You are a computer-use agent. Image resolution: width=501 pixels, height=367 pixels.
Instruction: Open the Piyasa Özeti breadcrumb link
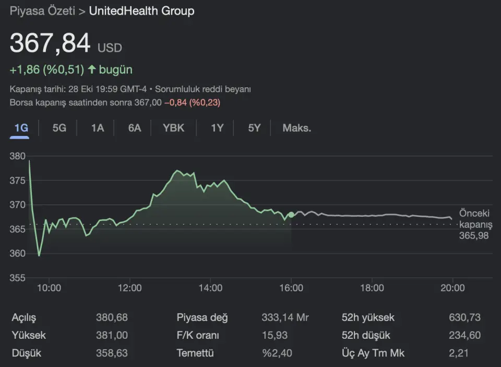[x=42, y=11]
